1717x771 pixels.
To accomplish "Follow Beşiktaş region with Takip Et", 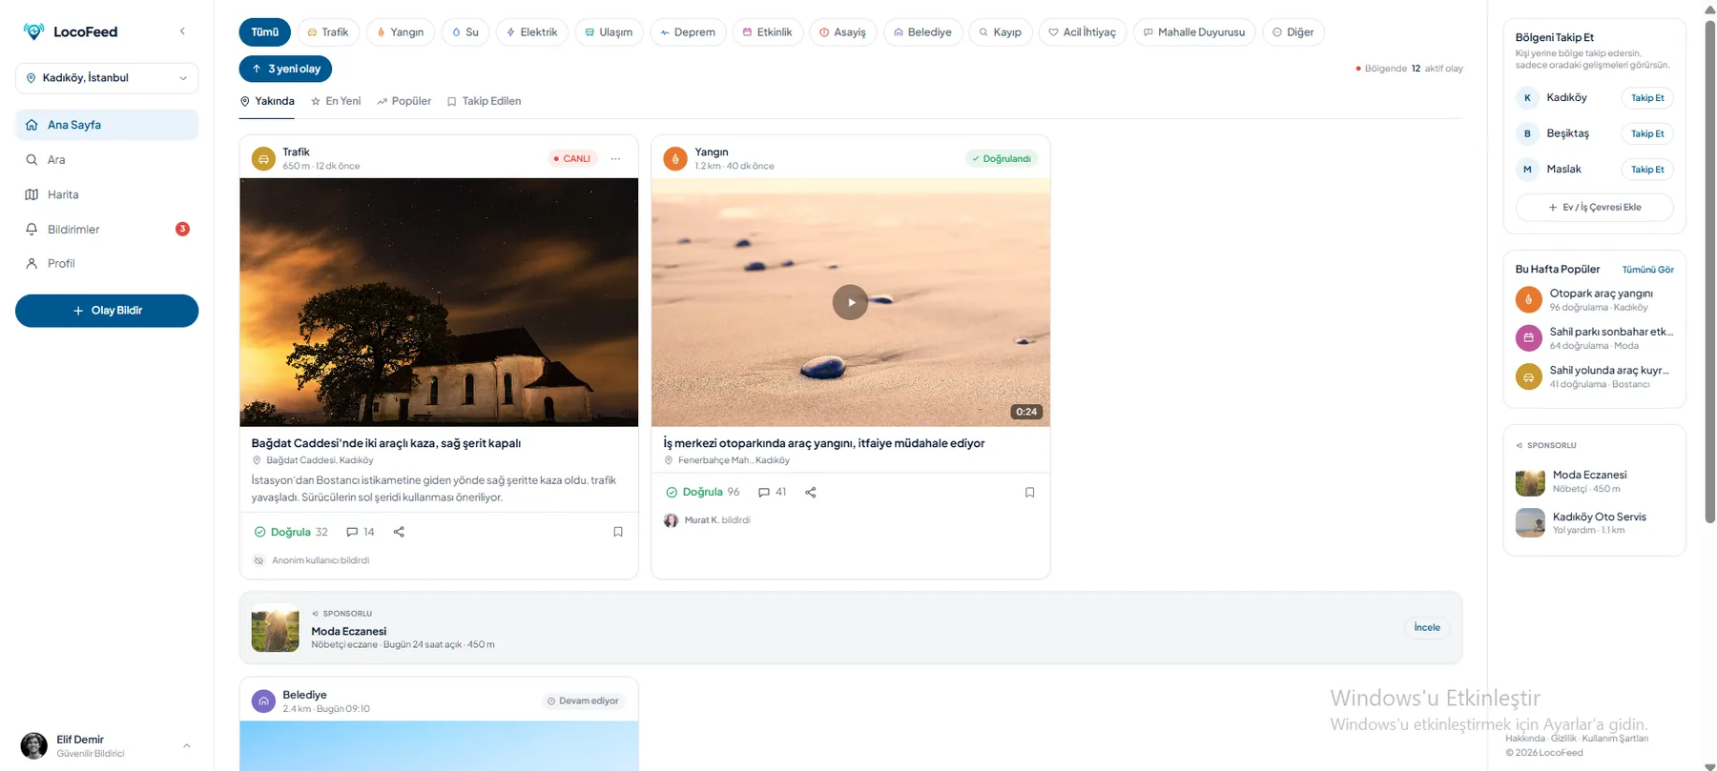I will tap(1647, 134).
